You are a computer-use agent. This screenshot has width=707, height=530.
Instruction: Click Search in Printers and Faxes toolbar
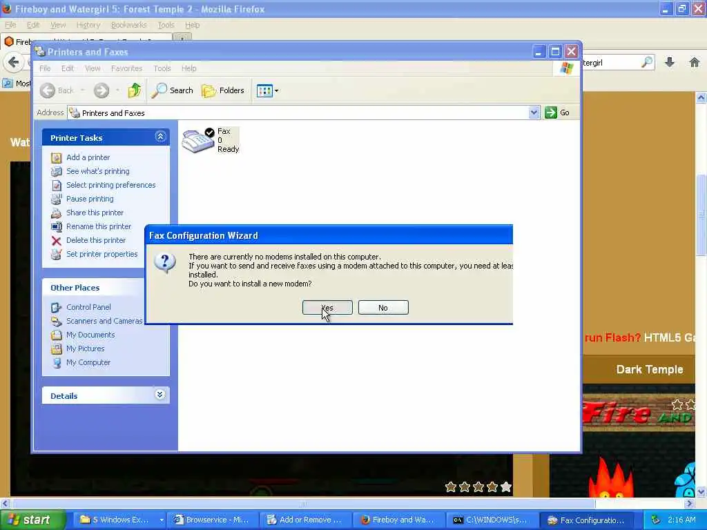coord(172,90)
